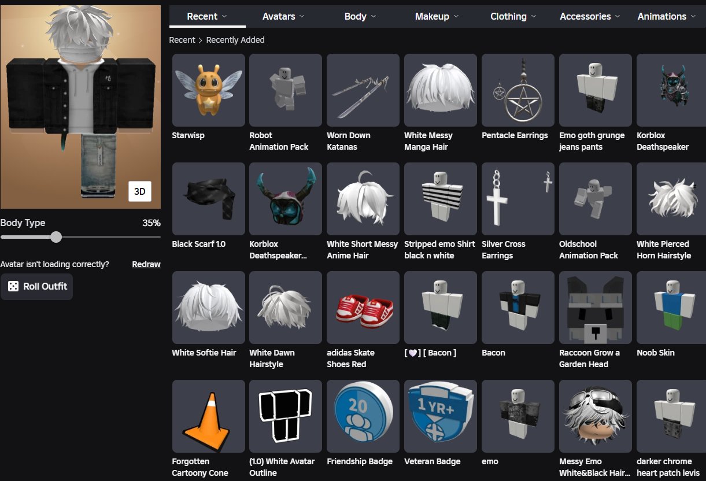Select adidas Skate Shoes Red
Screen dimensions: 706x481
pyautogui.click(x=363, y=308)
